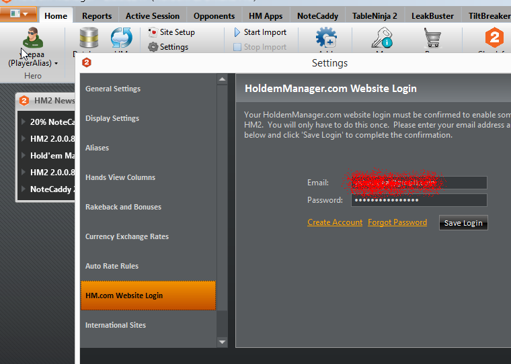Screen dimensions: 511x364
Task: Click the orange hexagon 2 ribbon icon
Action: coord(494,38)
